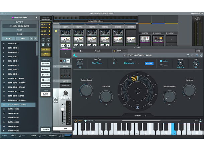
Task: Toggle the orange plugin power button
Action: [114, 51]
